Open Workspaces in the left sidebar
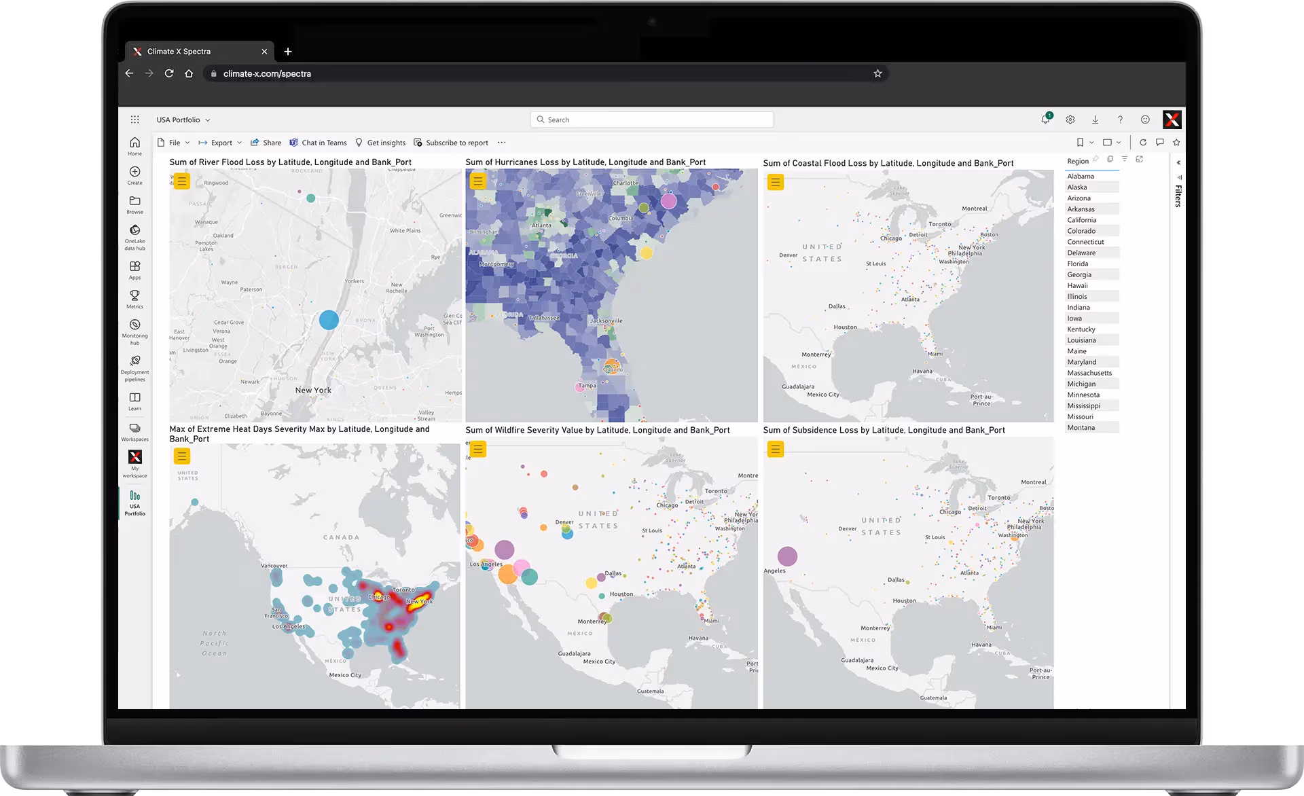Screen dimensions: 1304x796 [x=134, y=432]
